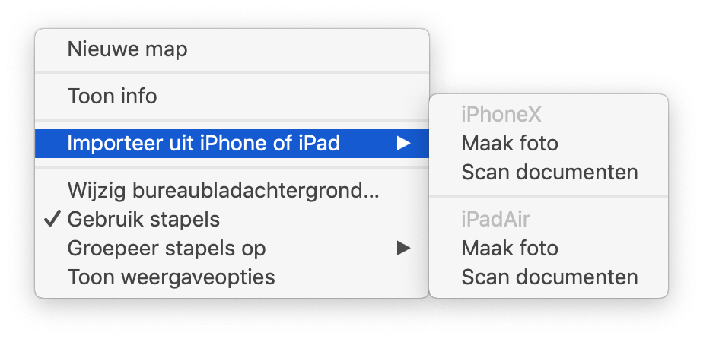Create a new folder via first entry
Screen dimensions: 719x339
click(232, 49)
